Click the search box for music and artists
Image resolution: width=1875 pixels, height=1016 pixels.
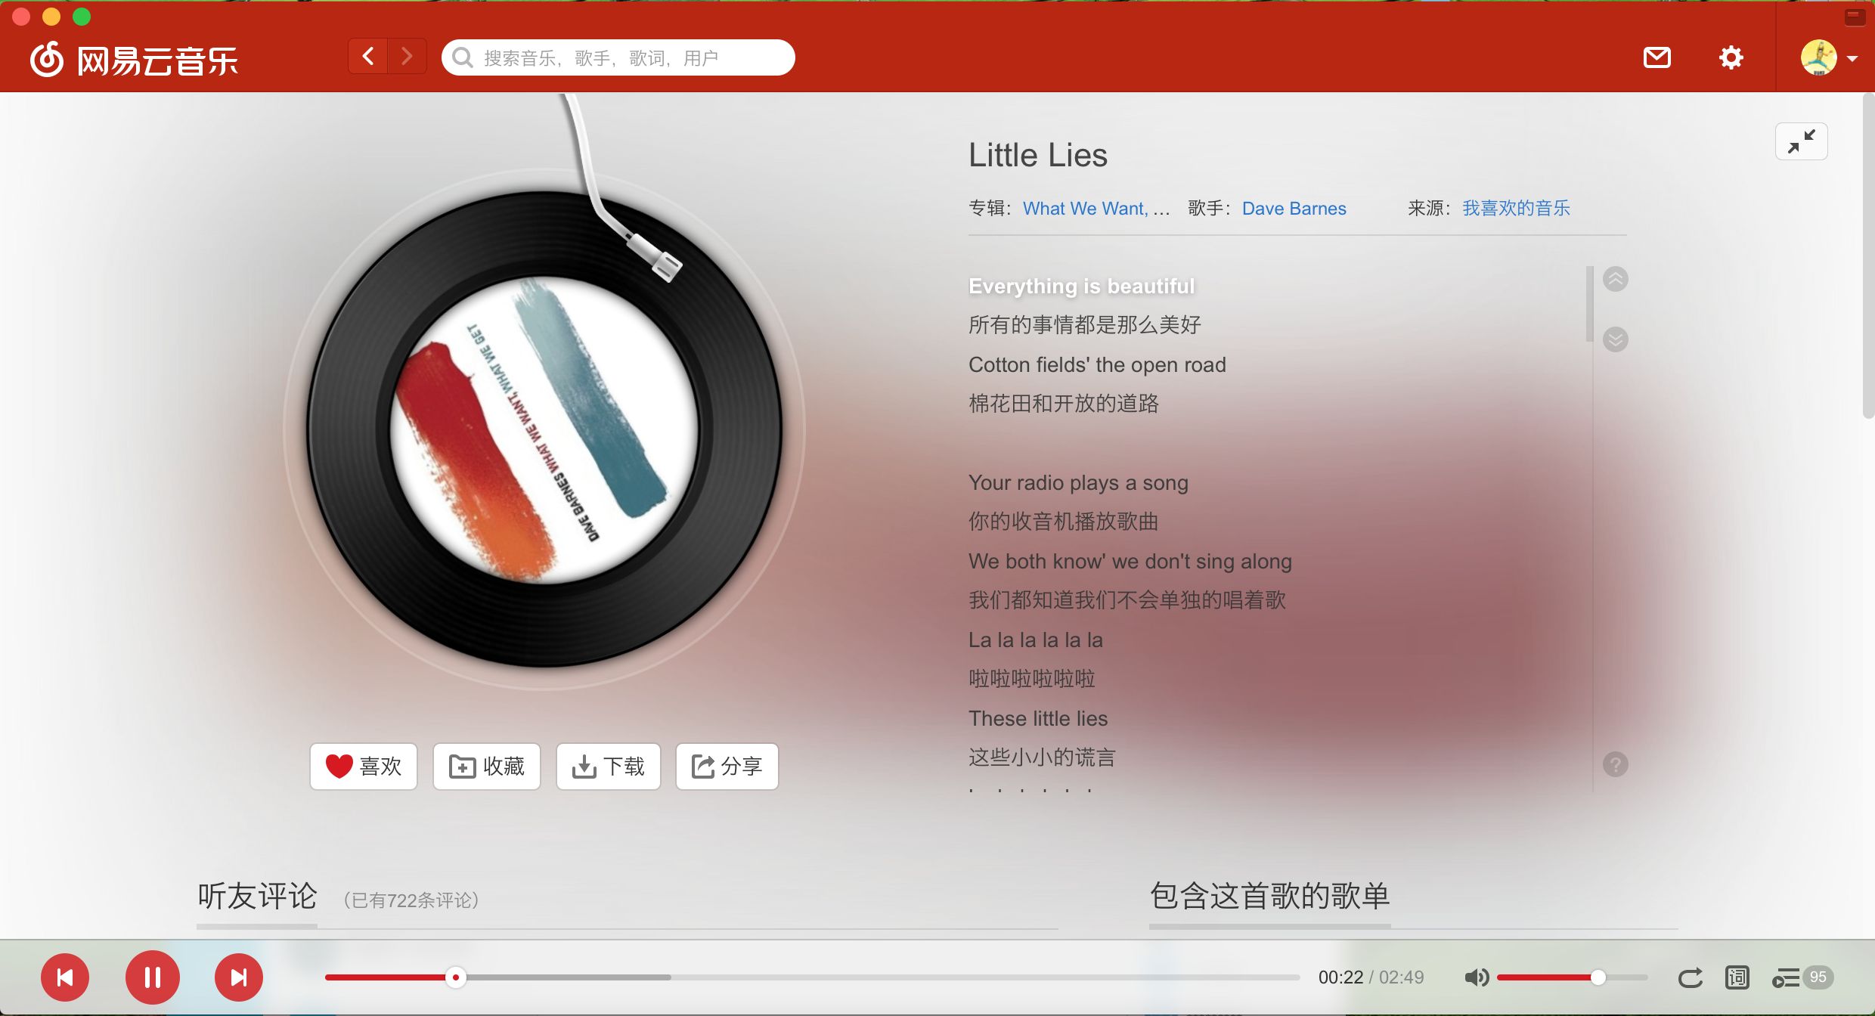pos(618,57)
